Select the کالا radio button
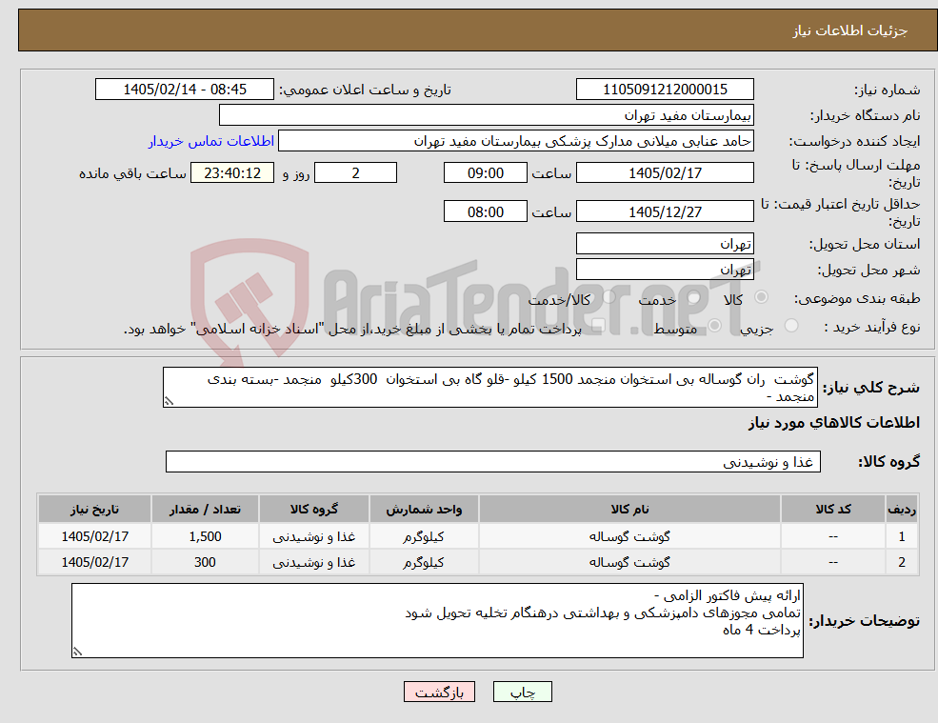Image resolution: width=938 pixels, height=723 pixels. click(x=762, y=297)
